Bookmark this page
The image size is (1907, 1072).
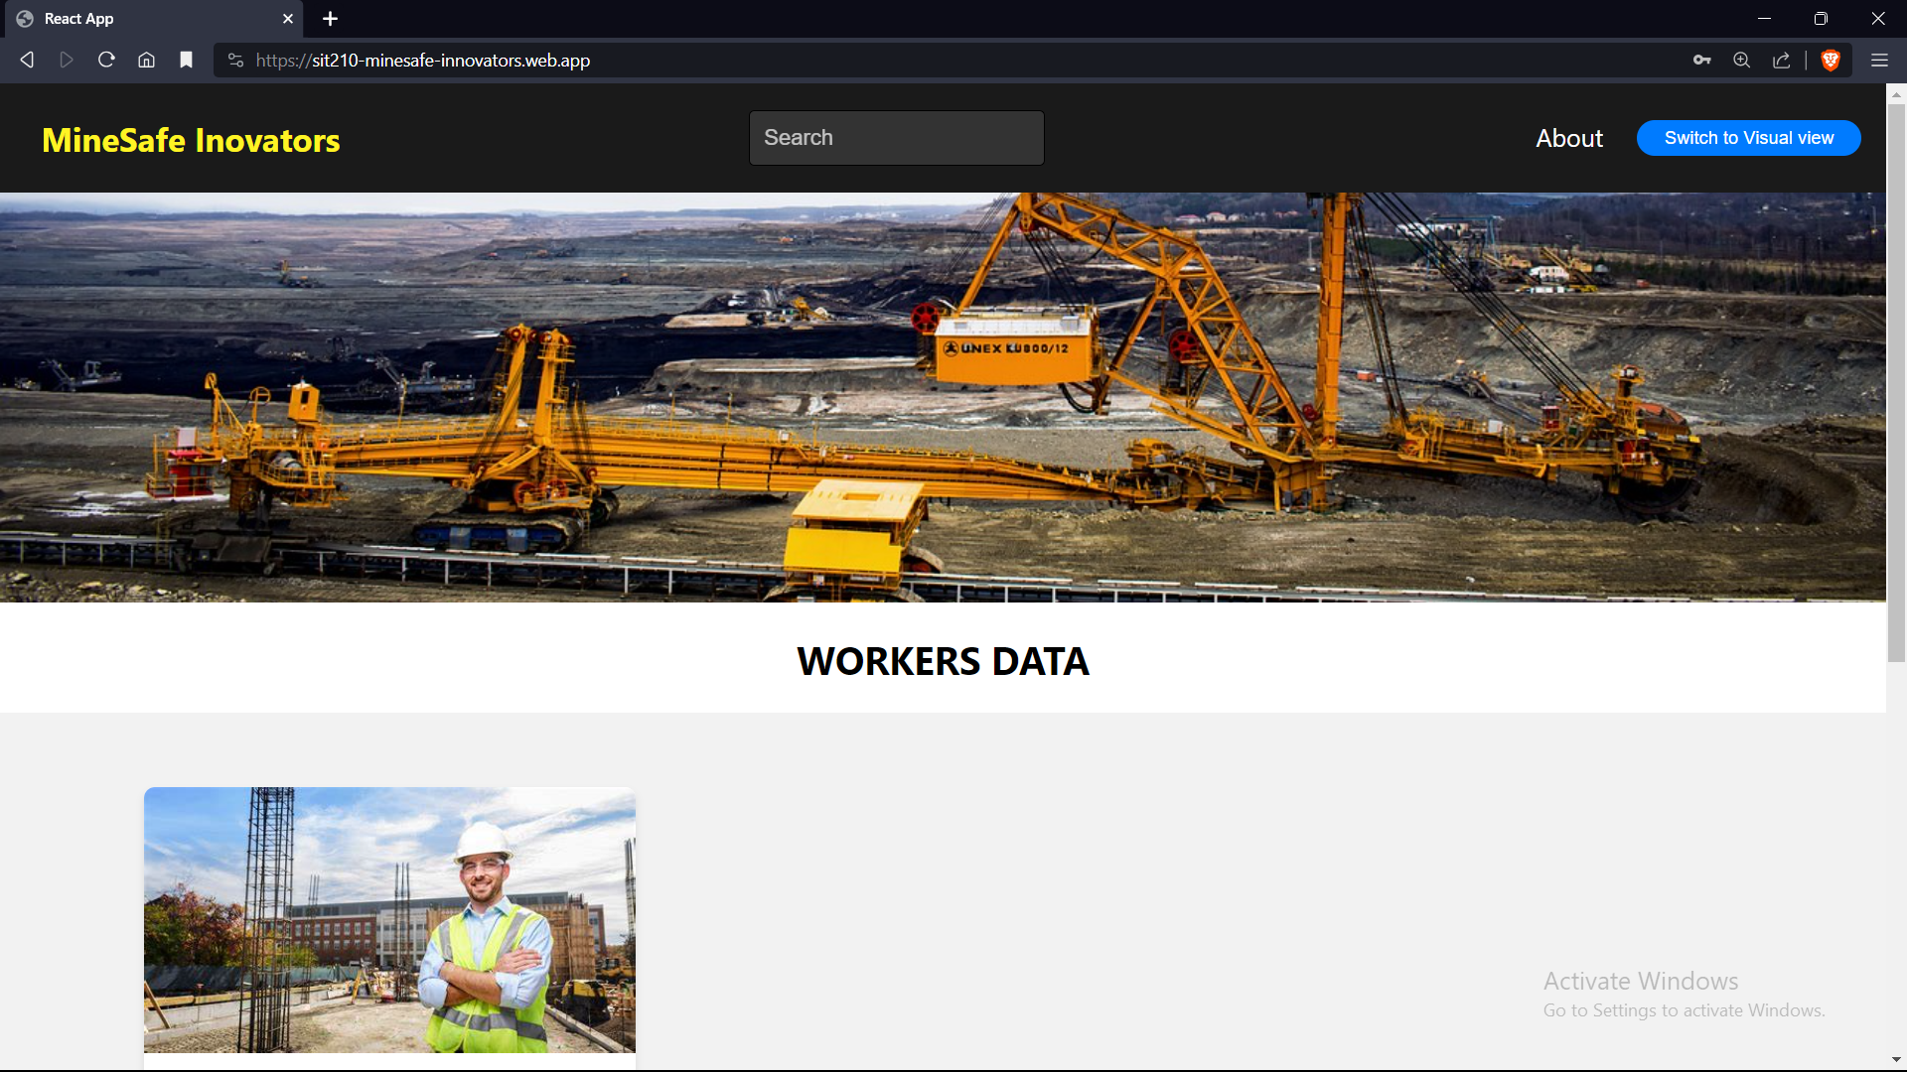tap(186, 61)
